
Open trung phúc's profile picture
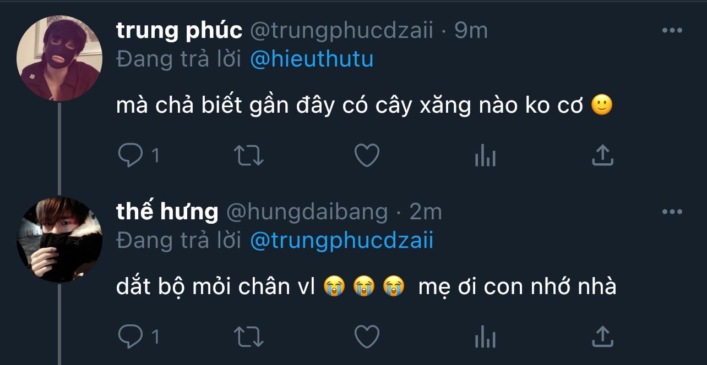click(x=59, y=58)
